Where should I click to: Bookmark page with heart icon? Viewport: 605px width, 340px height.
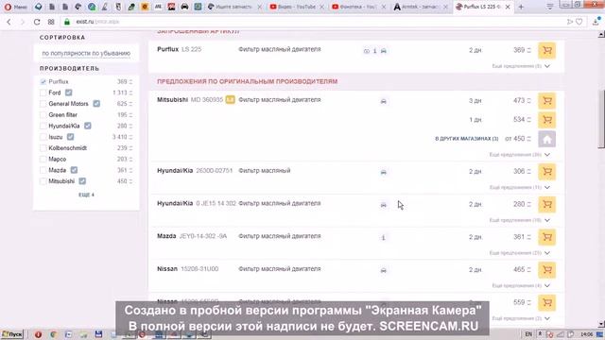[579, 22]
